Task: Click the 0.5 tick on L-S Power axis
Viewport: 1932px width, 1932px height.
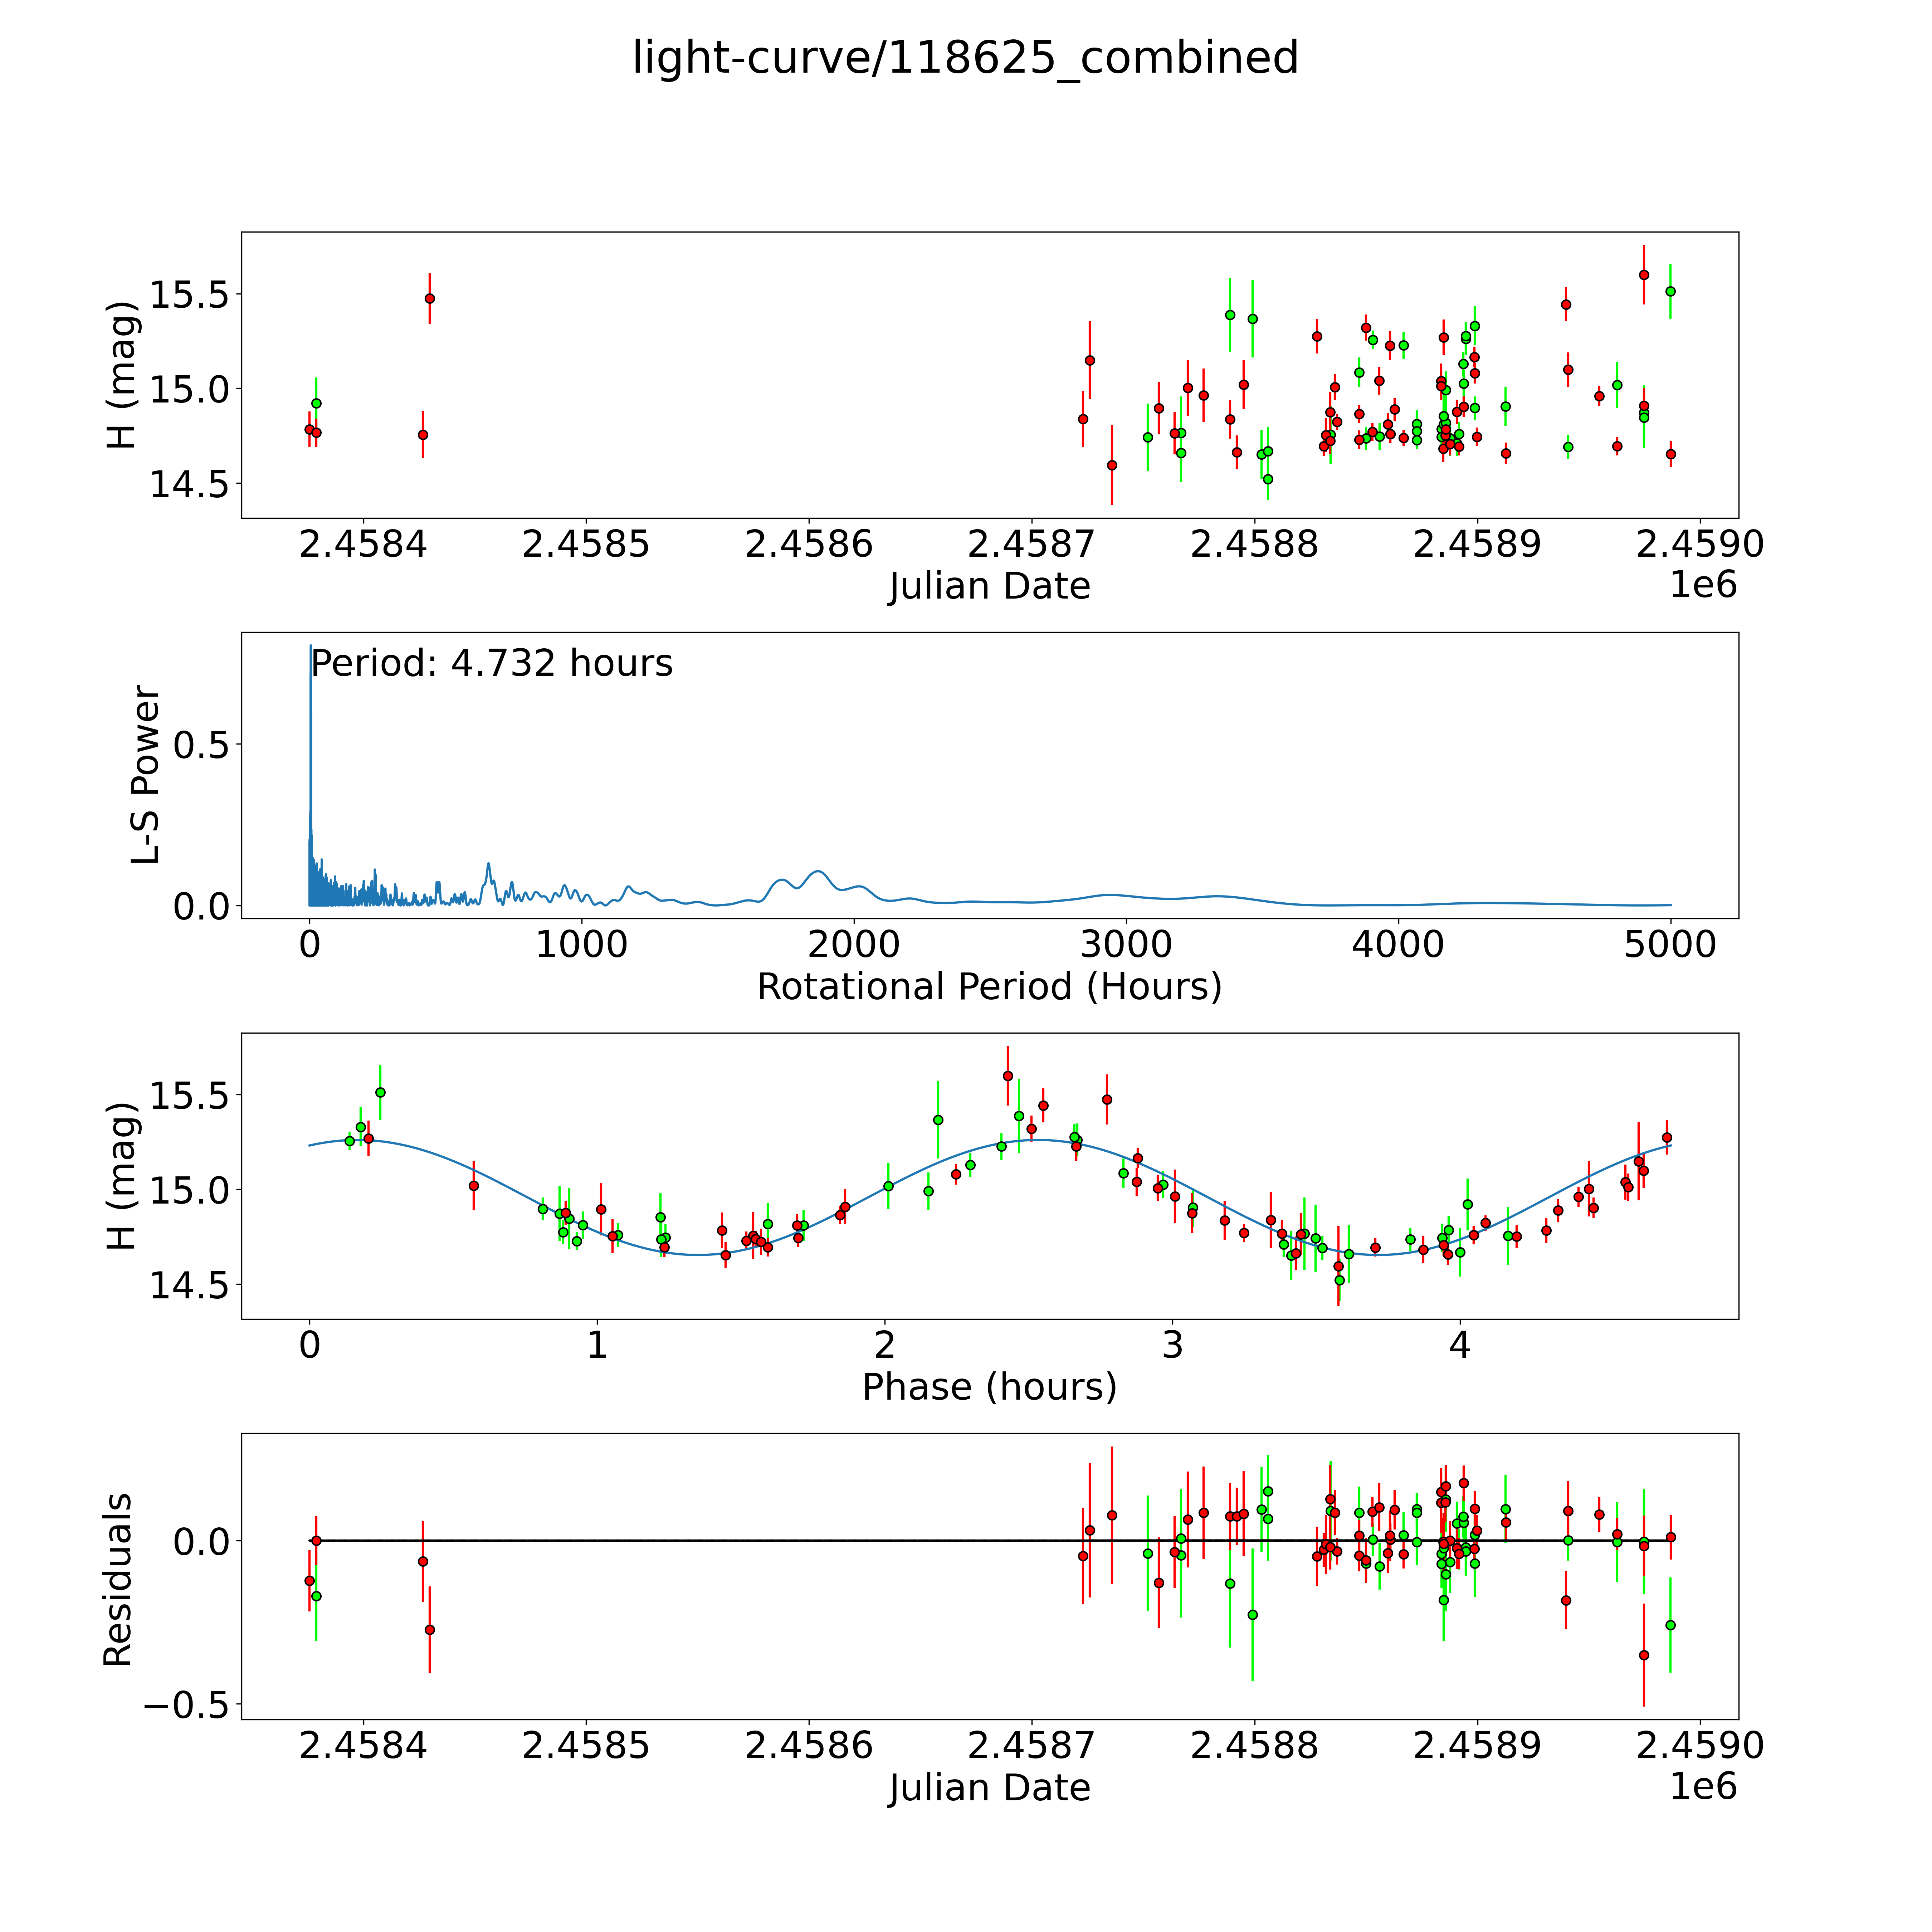Action: coord(201,745)
